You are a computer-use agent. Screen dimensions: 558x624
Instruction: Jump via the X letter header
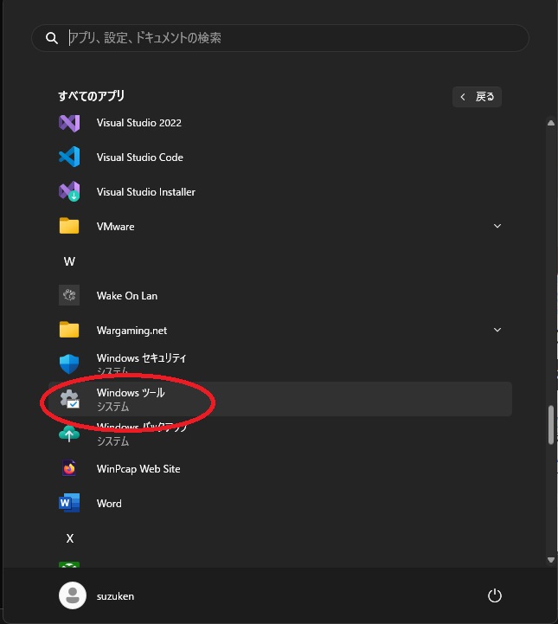pos(69,538)
